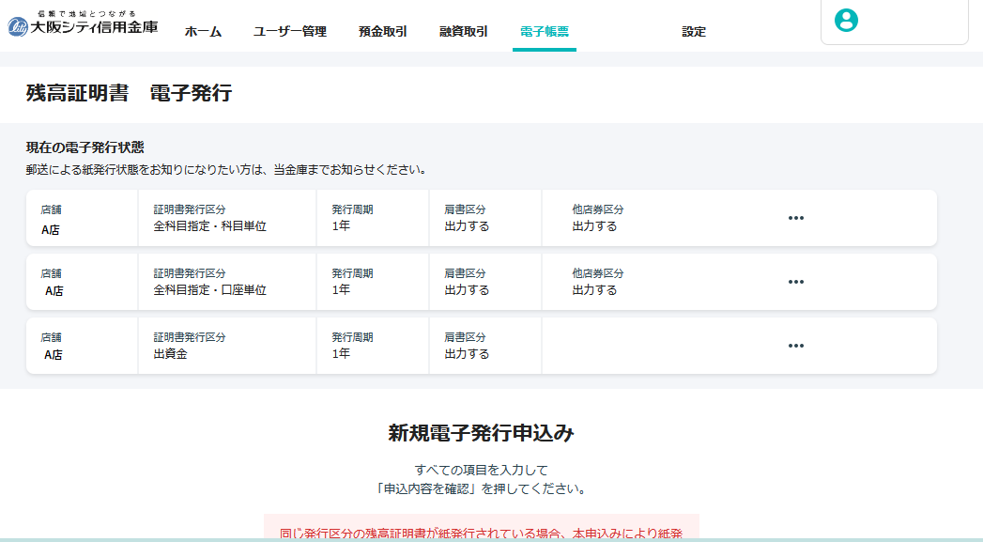Click the 残高証明書 電子発行 page title
The width and height of the screenshot is (983, 542).
point(130,93)
